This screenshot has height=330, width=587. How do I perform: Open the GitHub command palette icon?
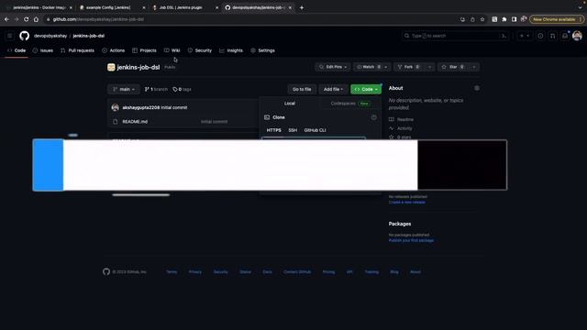pos(504,36)
